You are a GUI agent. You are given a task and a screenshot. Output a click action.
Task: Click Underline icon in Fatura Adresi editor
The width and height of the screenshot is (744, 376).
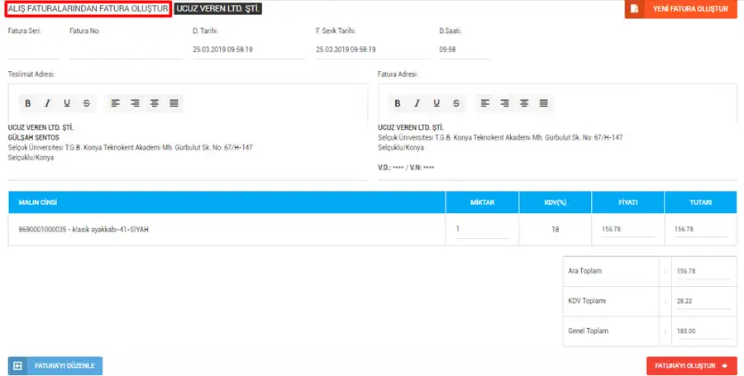coord(436,103)
